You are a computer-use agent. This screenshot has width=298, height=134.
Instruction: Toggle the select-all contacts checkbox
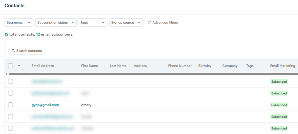(x=10, y=66)
